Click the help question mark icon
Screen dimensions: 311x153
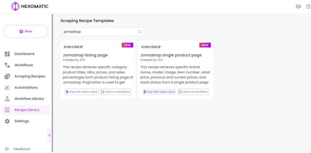308,7
